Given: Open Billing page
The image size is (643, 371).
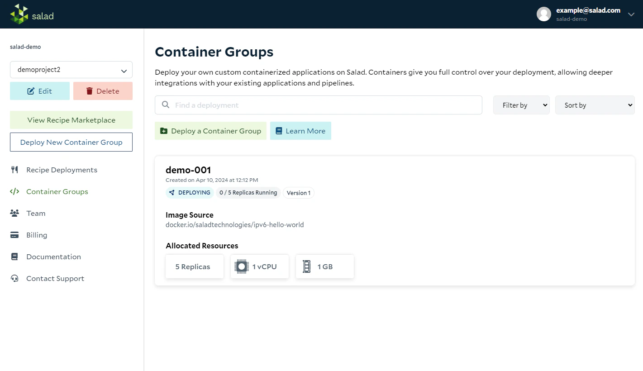Looking at the screenshot, I should click(x=37, y=235).
